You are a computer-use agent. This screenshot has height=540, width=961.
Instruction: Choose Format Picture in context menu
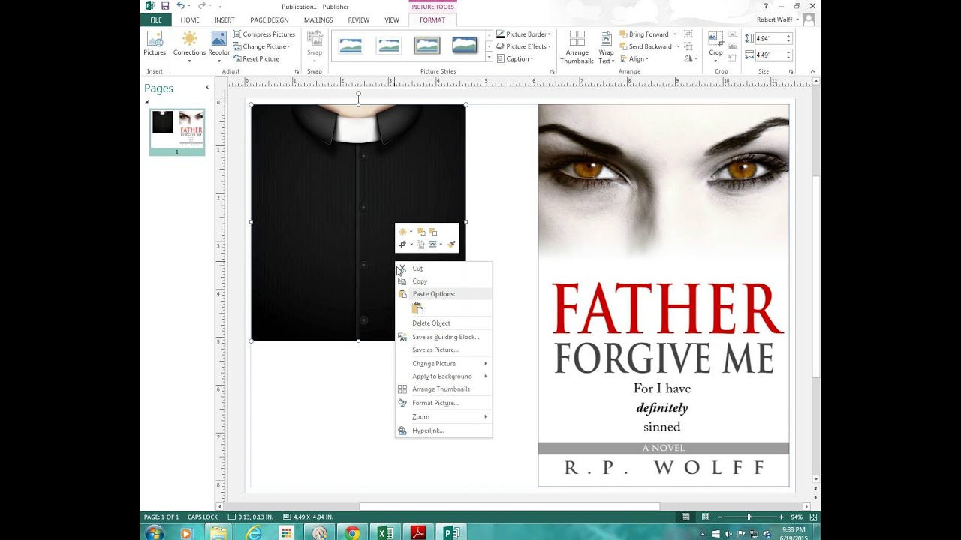pos(444,403)
